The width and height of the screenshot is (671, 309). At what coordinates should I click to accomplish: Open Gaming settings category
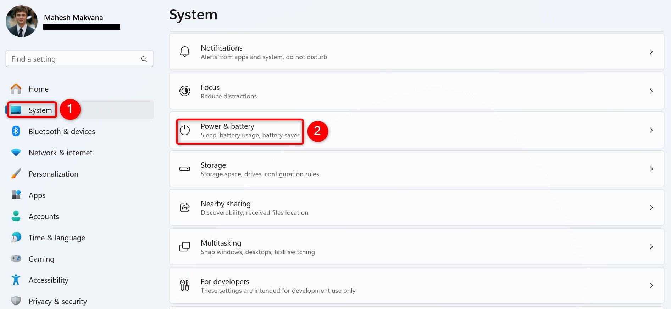(80, 259)
